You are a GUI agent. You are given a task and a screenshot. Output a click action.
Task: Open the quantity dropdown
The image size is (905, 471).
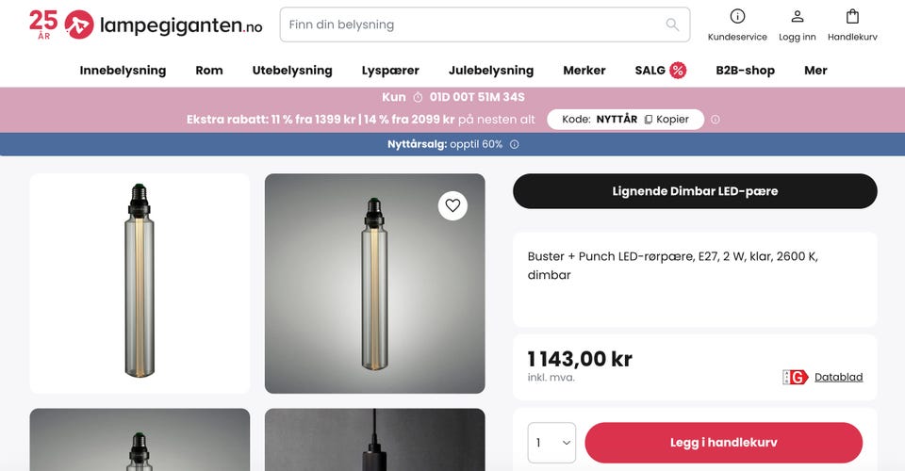coord(551,443)
